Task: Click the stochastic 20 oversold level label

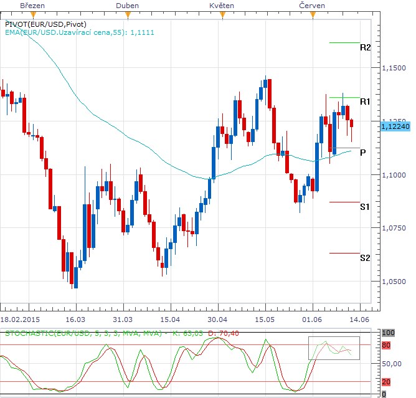Action: 386,382
